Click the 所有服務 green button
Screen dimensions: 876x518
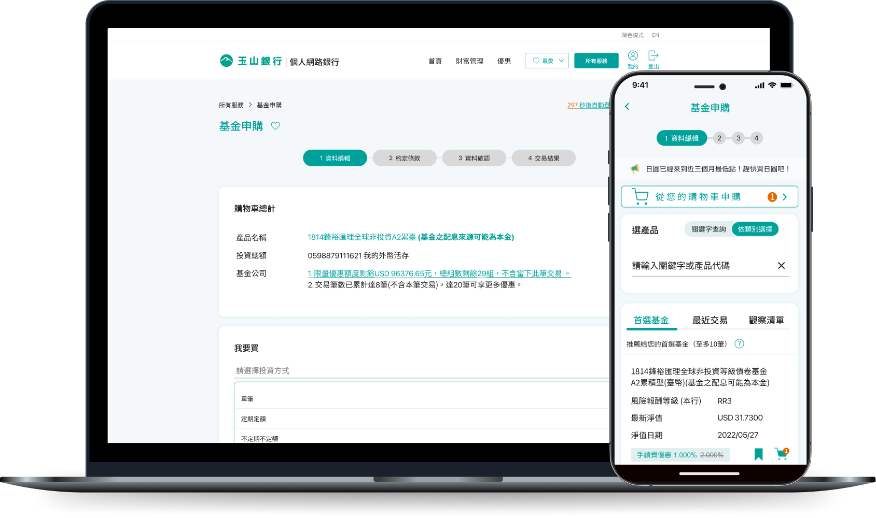click(596, 61)
